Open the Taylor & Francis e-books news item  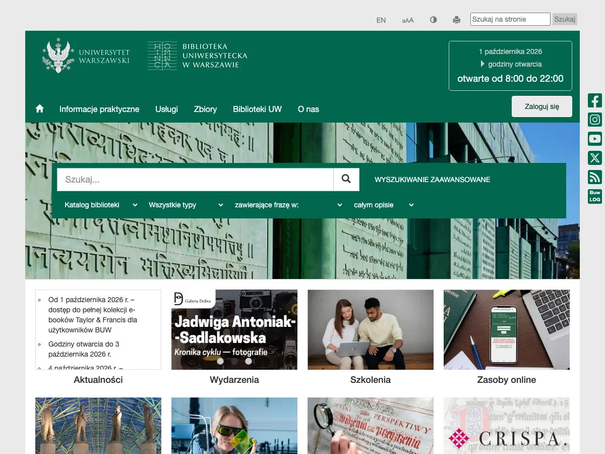[93, 315]
